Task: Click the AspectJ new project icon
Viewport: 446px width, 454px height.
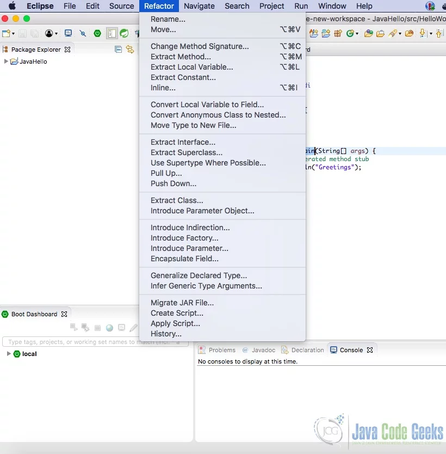Action: [x=313, y=34]
